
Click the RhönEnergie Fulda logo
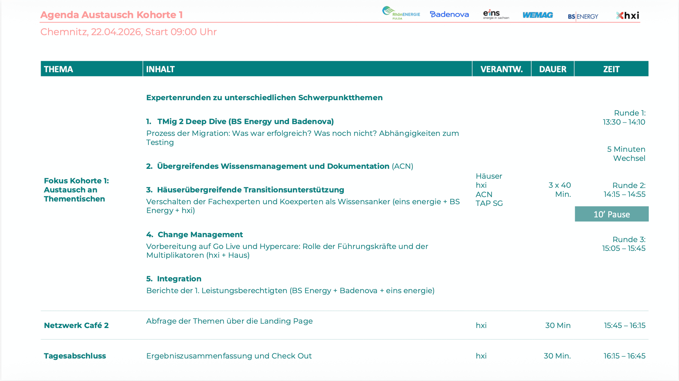(401, 13)
